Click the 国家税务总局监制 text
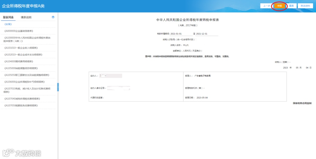Screen dimensions: 316x159 pyautogui.click(x=302, y=103)
